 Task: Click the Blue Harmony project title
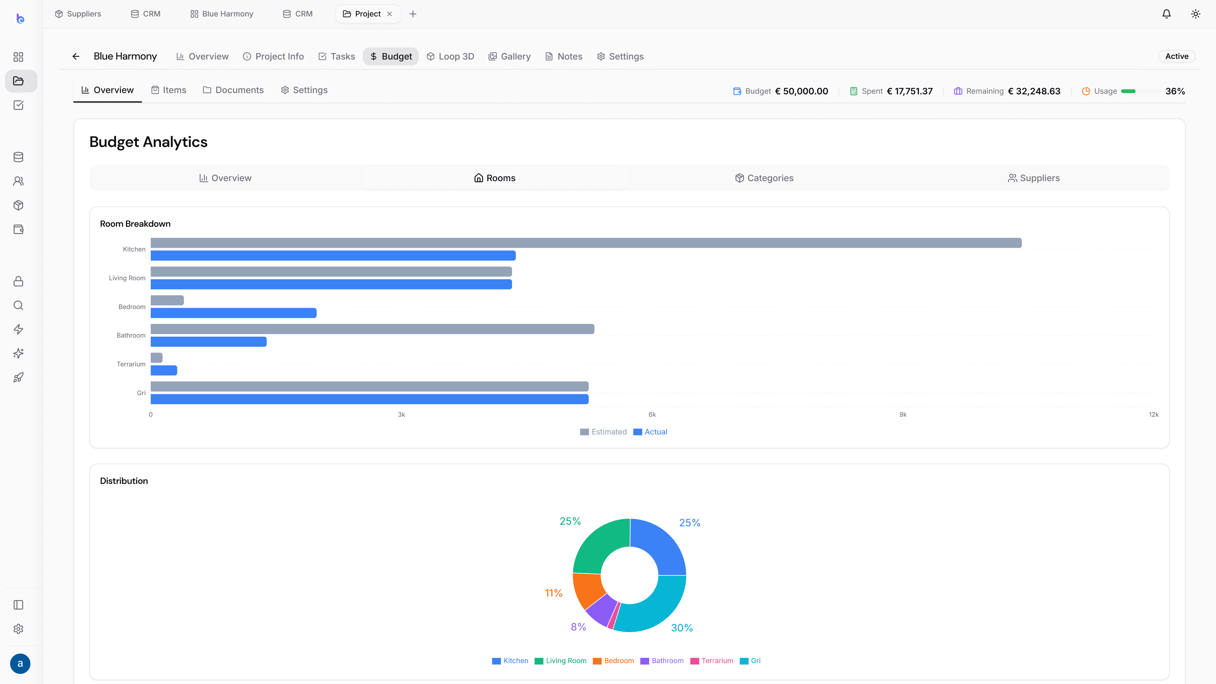[125, 56]
